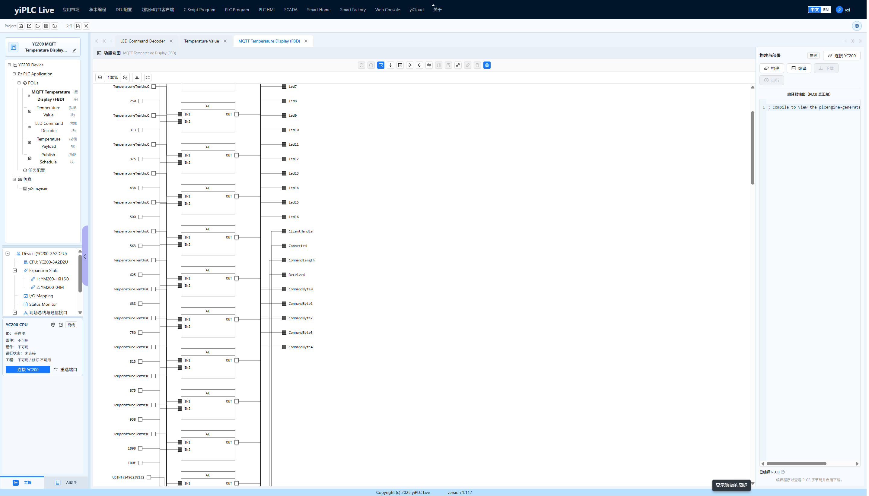
Task: Select the pointer selection tool in the FBD toolbar
Action: click(381, 65)
